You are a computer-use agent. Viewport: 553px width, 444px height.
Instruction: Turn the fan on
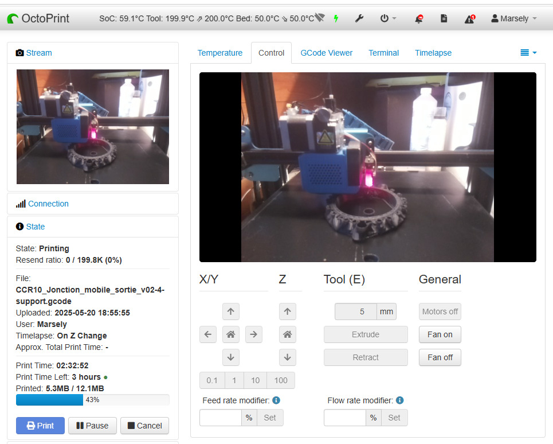(440, 334)
